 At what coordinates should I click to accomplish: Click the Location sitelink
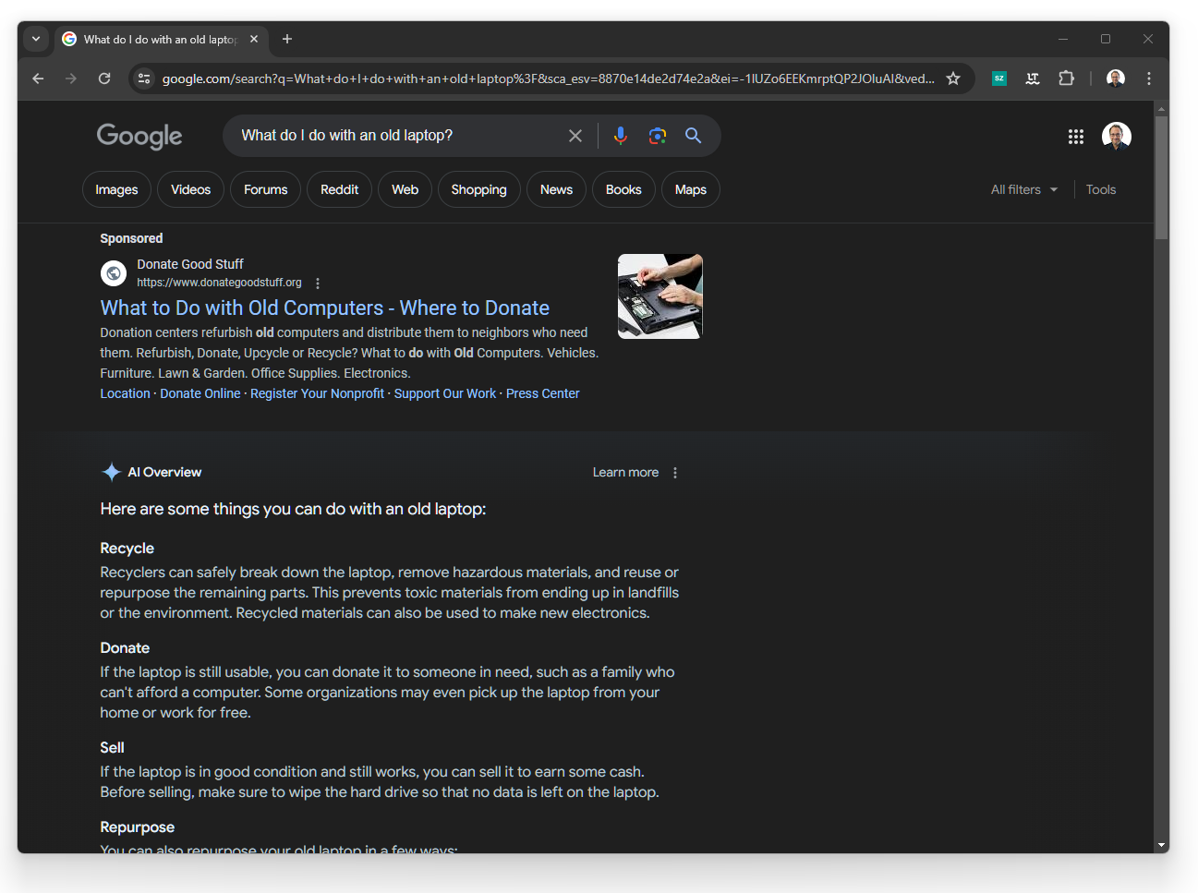[x=125, y=393]
